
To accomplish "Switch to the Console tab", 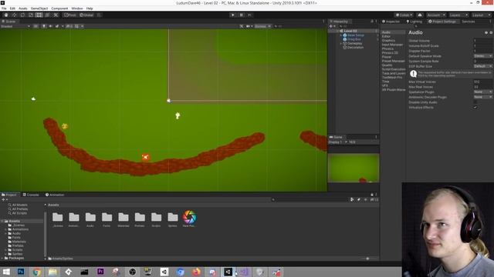I will (31, 195).
